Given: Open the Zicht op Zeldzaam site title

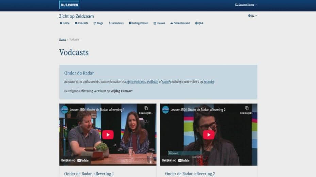Looking at the screenshot, I should click(x=77, y=16).
